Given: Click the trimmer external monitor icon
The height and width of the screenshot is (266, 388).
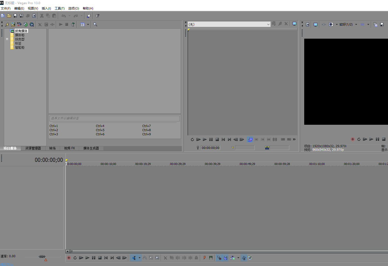Looking at the screenshot, I should click(x=294, y=24).
